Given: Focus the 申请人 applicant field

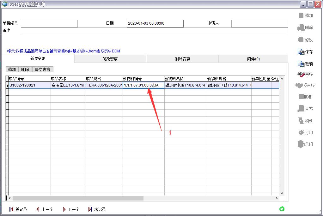Looking at the screenshot, I should [259, 24].
